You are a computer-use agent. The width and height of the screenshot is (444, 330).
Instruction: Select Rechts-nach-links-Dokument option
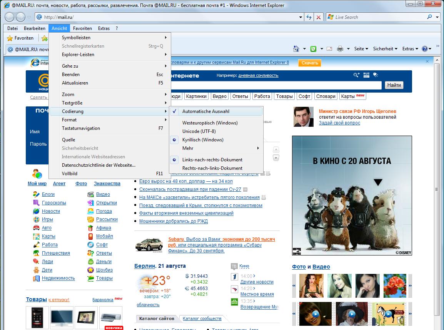click(216, 168)
